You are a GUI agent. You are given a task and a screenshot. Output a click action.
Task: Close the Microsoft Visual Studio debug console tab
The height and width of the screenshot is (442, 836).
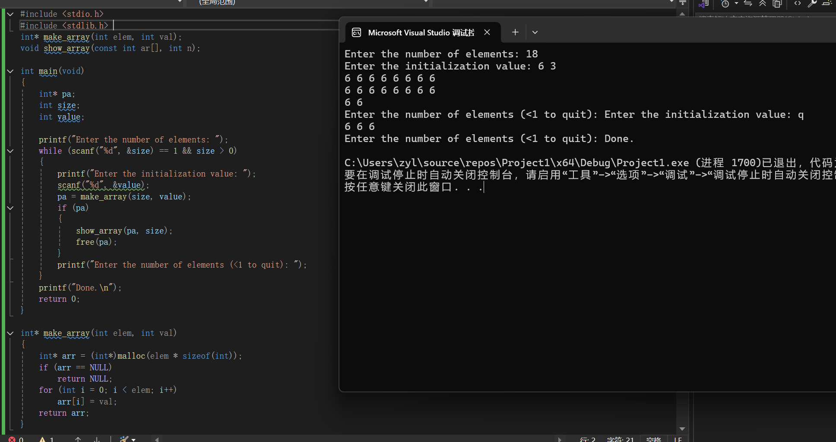click(487, 32)
